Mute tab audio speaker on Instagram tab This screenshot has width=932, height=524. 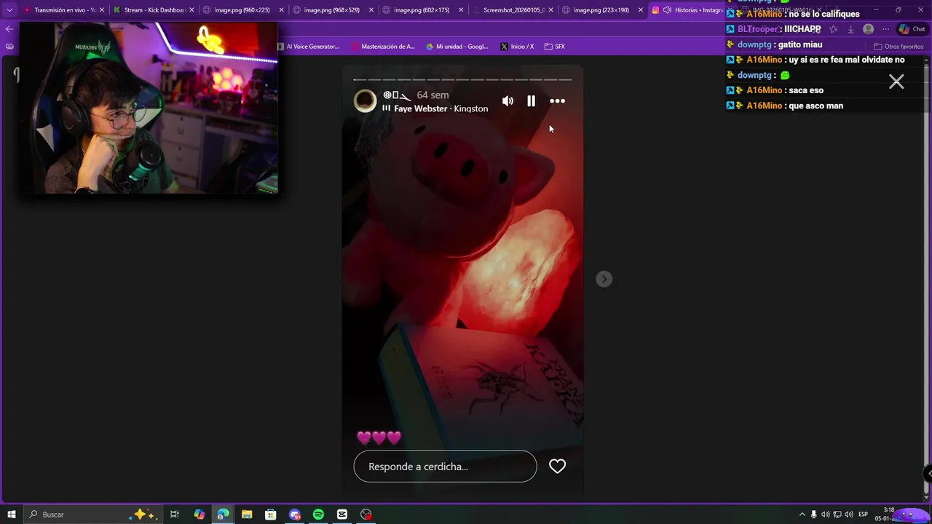tap(667, 10)
